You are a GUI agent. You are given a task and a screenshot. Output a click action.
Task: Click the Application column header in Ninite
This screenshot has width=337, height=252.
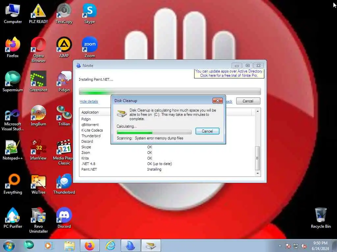[x=90, y=112]
